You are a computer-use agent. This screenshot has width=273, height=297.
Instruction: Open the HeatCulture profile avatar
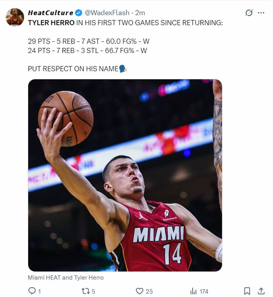[14, 17]
